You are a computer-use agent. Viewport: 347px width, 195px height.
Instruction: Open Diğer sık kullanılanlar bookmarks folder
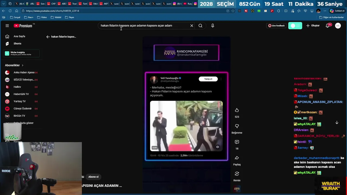pyautogui.click(x=331, y=17)
